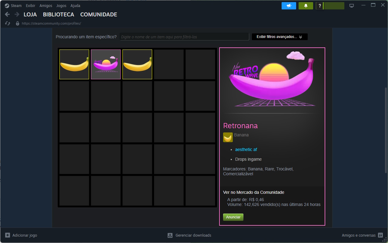Screen dimensions: 388x243
Task: Enter Big Picture mode via monitor icon
Action: pos(352,6)
